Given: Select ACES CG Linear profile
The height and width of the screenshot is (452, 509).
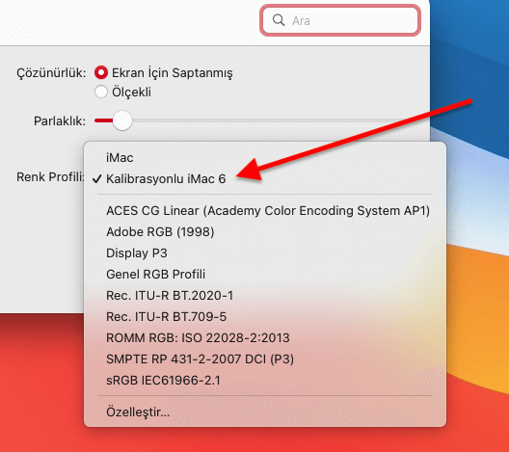Looking at the screenshot, I should pyautogui.click(x=265, y=211).
